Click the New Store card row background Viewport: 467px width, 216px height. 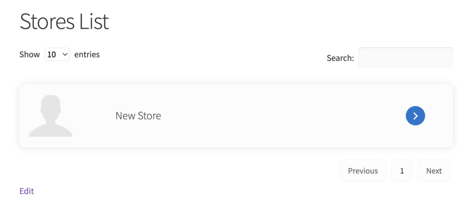coord(236,116)
